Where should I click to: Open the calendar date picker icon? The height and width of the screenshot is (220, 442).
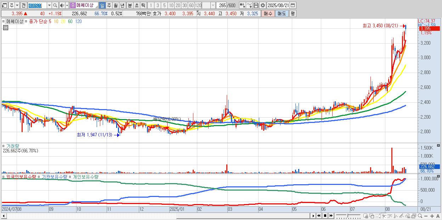293,5
